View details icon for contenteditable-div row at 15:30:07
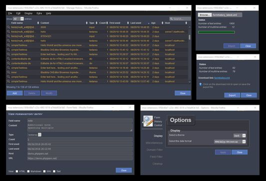Screen dimensions: 266x181 (8, 63)
